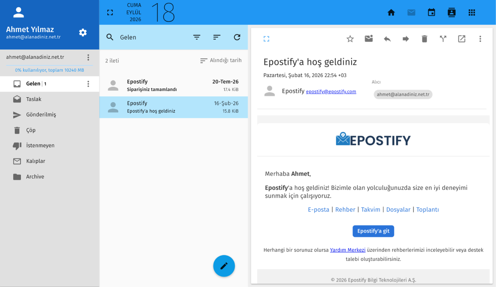The height and width of the screenshot is (287, 496).
Task: Click the split-arrows icon in message toolbar
Action: (443, 39)
